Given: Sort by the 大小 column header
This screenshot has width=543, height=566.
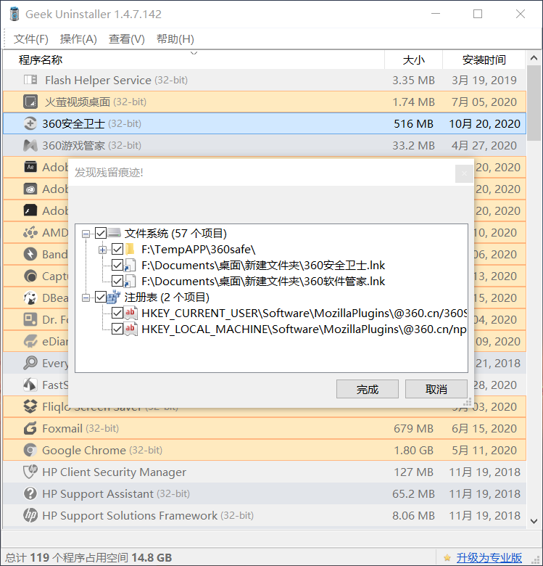Looking at the screenshot, I should [x=413, y=60].
